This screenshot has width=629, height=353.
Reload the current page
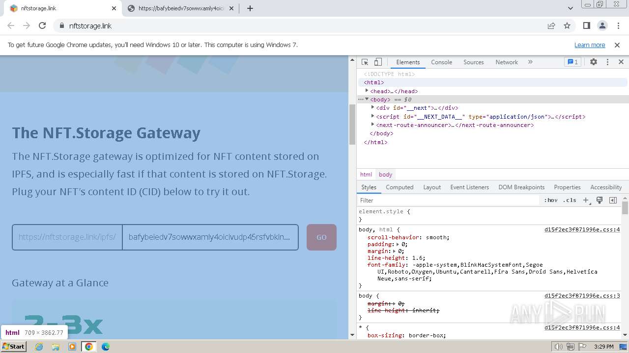point(42,25)
